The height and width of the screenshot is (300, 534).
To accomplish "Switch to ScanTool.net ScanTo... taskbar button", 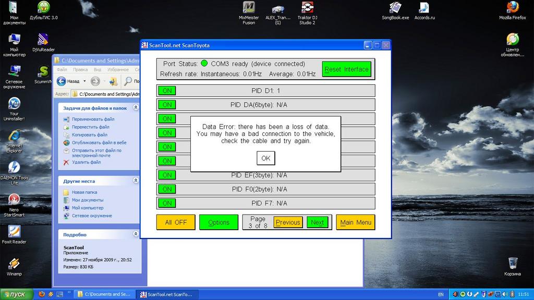I will coord(167,294).
